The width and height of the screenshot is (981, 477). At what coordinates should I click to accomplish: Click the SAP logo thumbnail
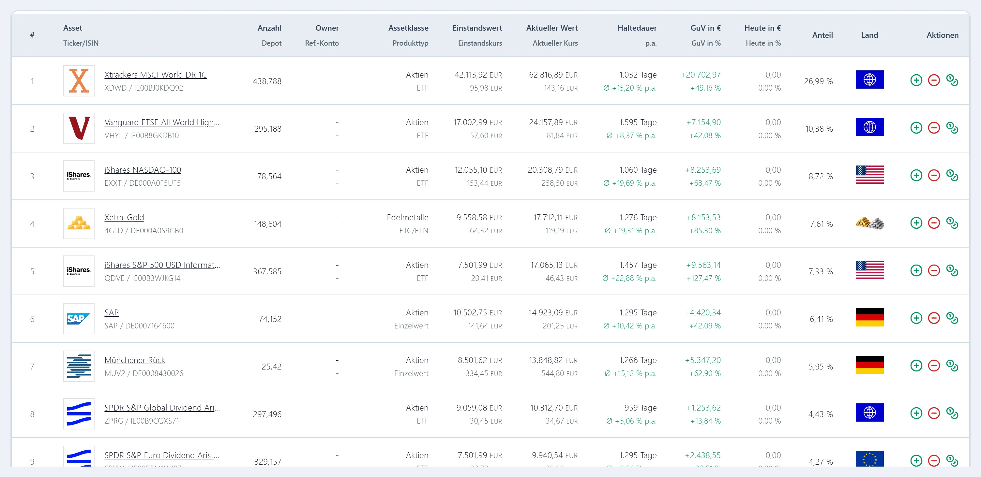[x=79, y=318]
